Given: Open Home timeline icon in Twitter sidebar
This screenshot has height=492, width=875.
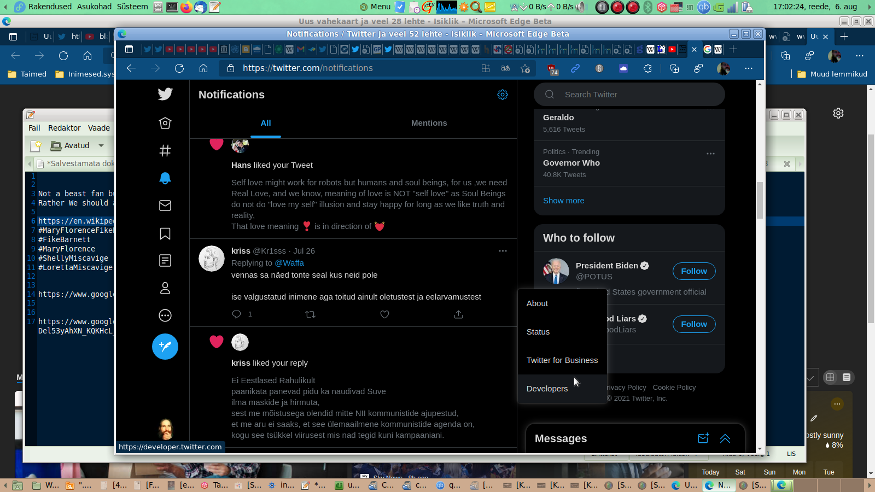Looking at the screenshot, I should (165, 123).
